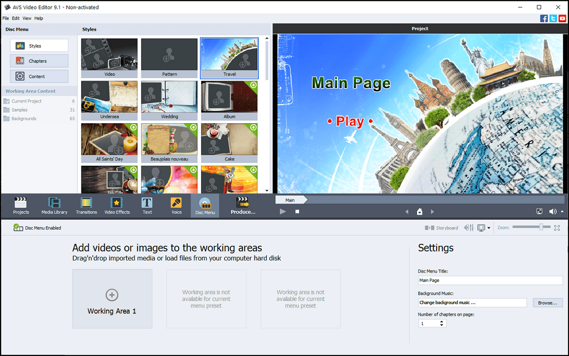The height and width of the screenshot is (356, 569).
Task: Switch to Storyboard view
Action: pyautogui.click(x=441, y=228)
